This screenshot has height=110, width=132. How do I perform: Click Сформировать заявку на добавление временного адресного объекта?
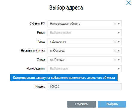[x=64, y=78]
